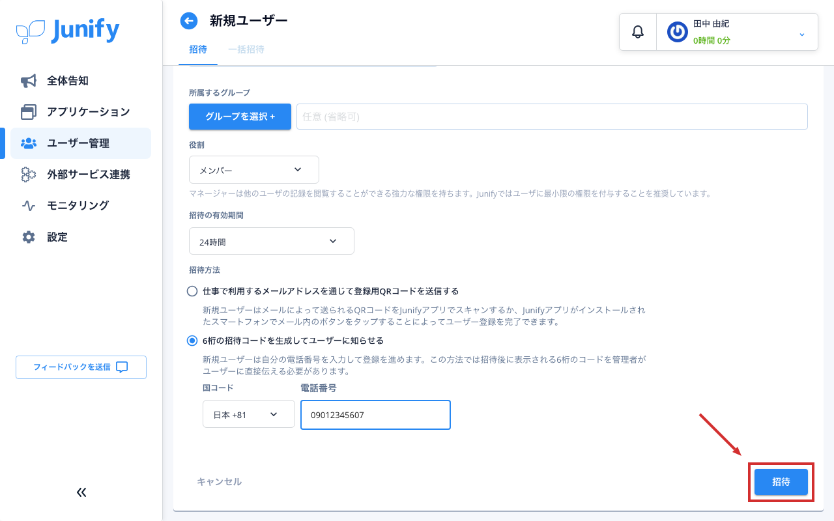Open notifications bell
The image size is (834, 521).
[x=638, y=31]
